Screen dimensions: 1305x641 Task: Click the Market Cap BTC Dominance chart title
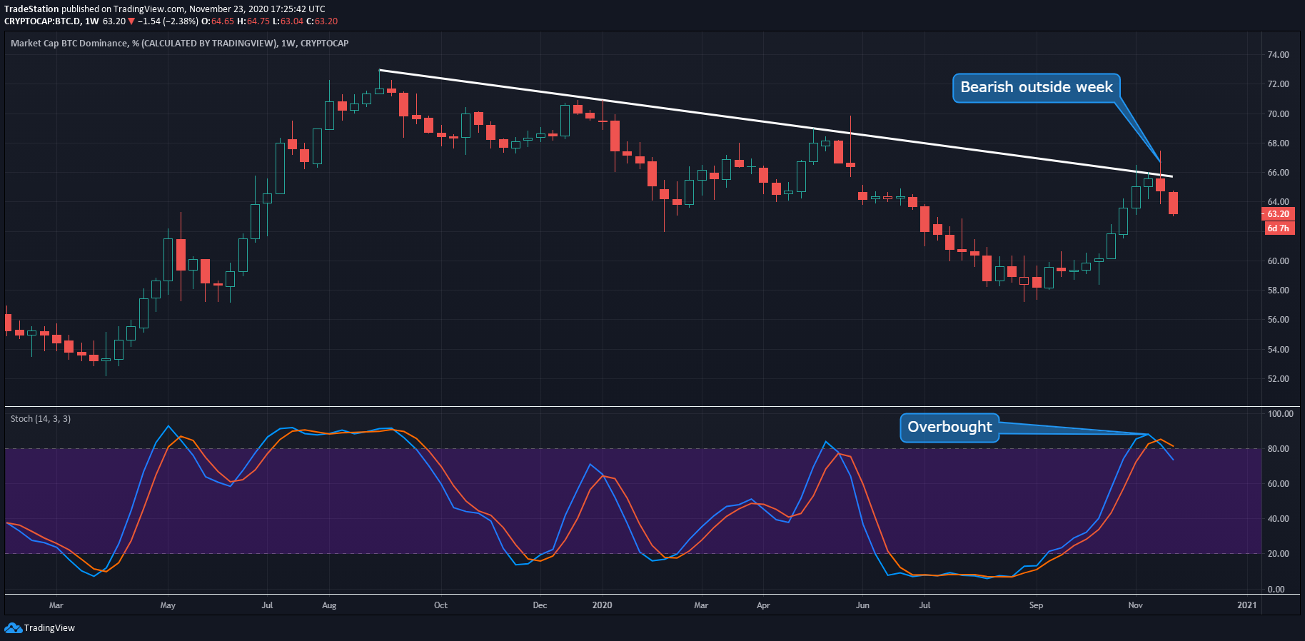point(179,44)
